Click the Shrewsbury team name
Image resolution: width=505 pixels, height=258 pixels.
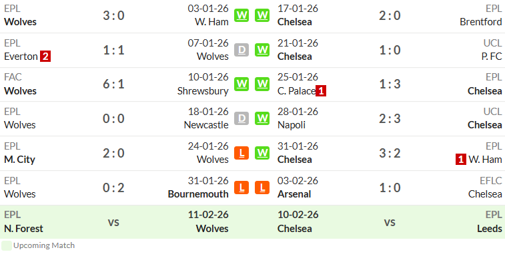pos(203,91)
